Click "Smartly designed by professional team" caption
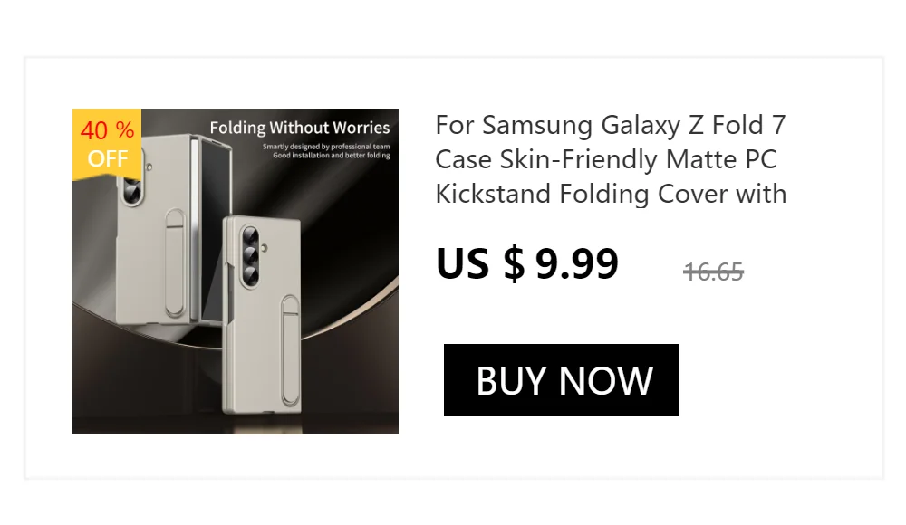Viewport: 906px width, 525px height. tap(326, 146)
